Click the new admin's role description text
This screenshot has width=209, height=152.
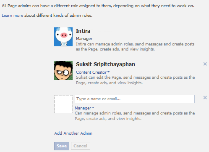click(x=135, y=116)
